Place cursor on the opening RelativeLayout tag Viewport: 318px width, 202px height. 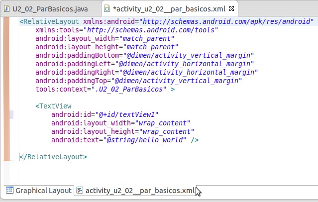point(49,21)
